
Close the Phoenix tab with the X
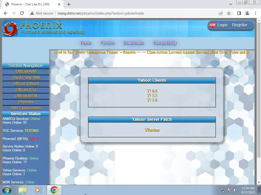pyautogui.click(x=59, y=4)
